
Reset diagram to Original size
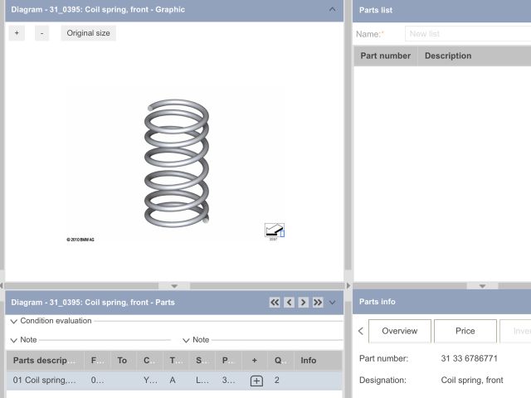click(88, 33)
